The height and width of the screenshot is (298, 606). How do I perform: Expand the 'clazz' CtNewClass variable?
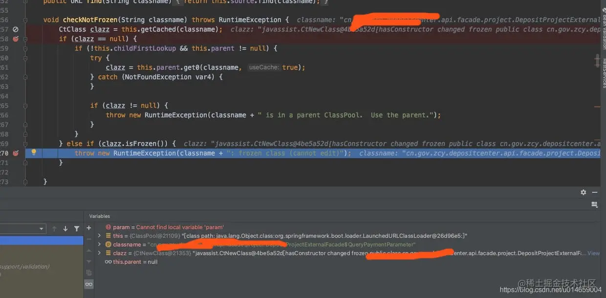tap(99, 253)
